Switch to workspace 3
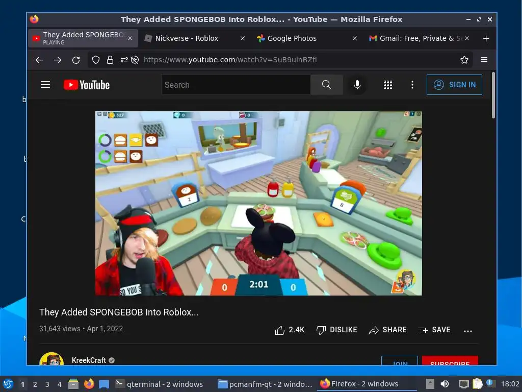 47,384
